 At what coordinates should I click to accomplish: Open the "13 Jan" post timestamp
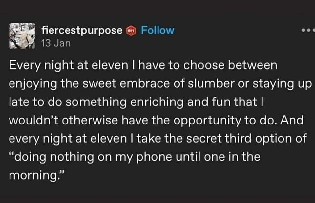[x=56, y=43]
